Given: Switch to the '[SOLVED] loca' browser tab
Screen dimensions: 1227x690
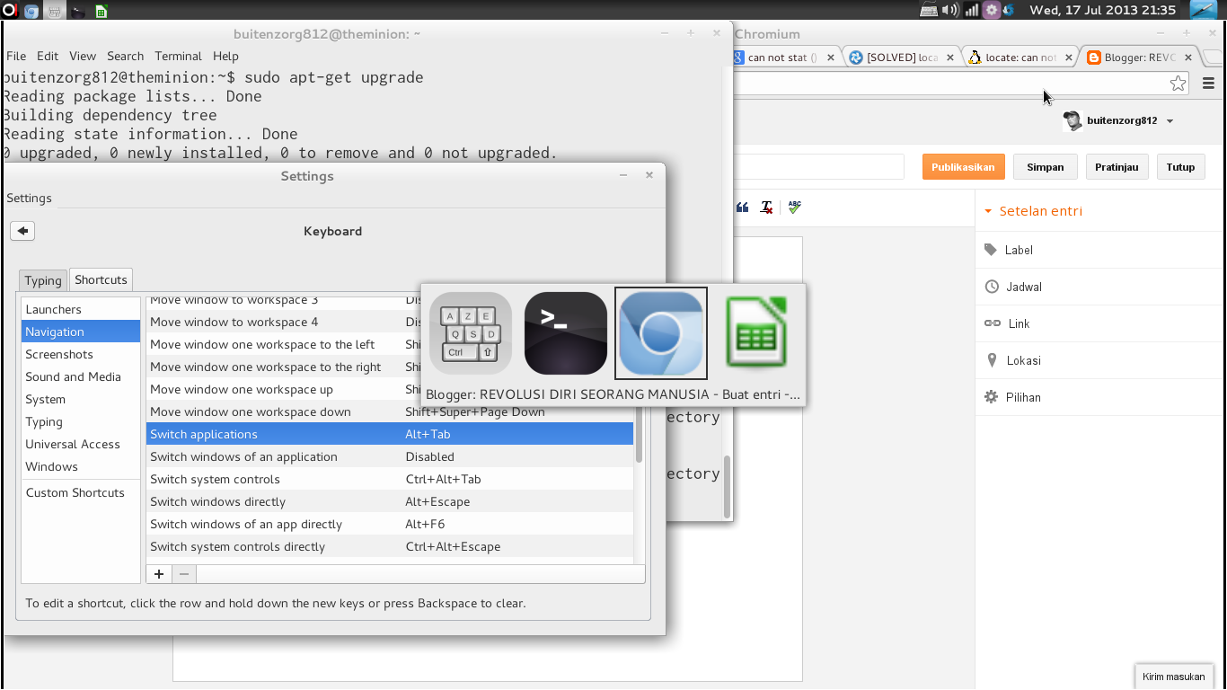Looking at the screenshot, I should (902, 57).
